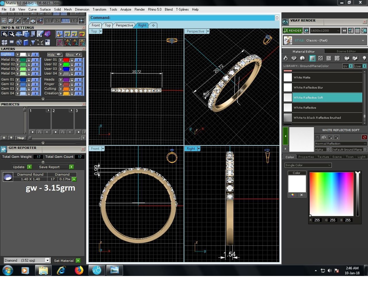
Task: Open the T-Splines menu
Action: pos(182,9)
